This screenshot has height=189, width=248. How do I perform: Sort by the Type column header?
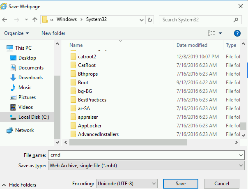point(231,45)
